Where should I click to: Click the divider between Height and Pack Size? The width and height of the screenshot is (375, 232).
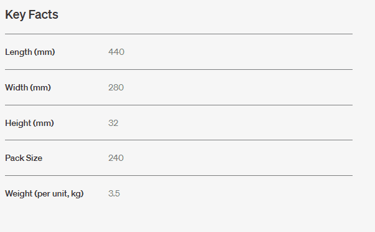179,140
